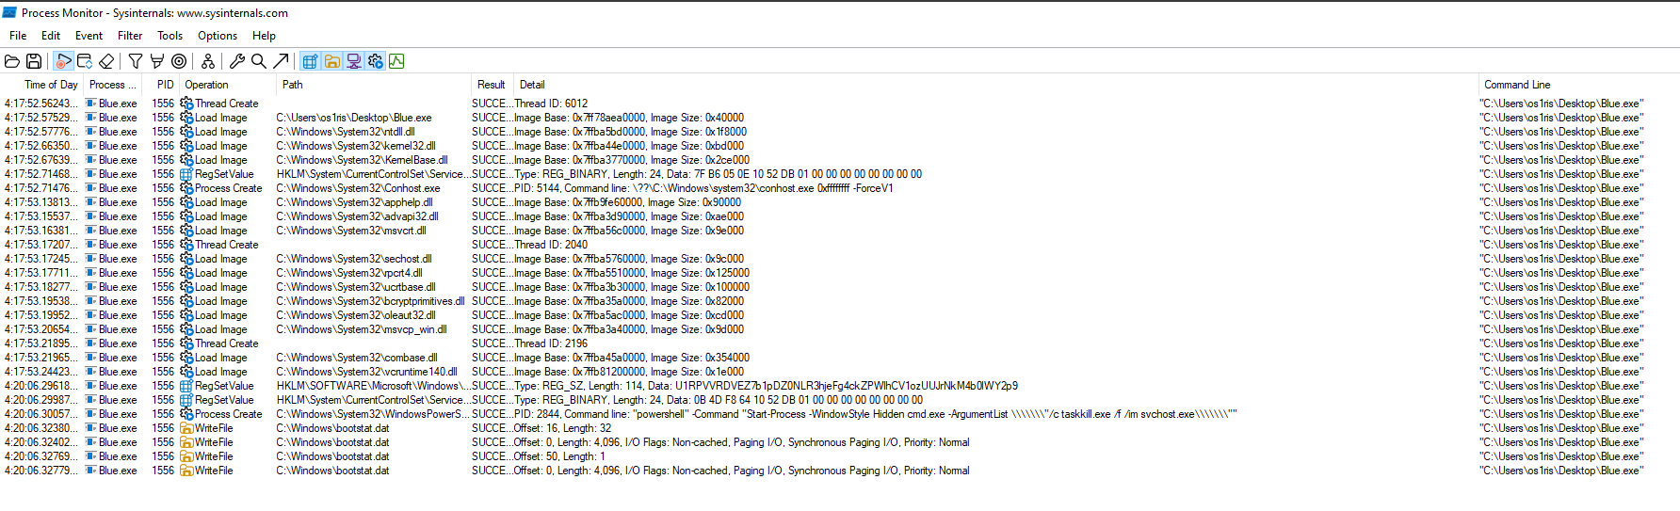Click the wrench tool icon

click(x=237, y=61)
